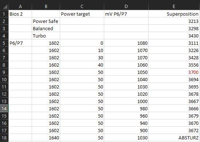Select mV value 1030 in row 11
200x142 pixels.
point(126,87)
